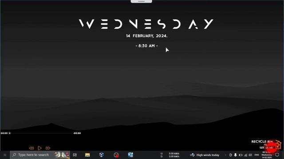The width and height of the screenshot is (284, 159).
Task: Click the Meet Now camera tray icon
Action: coord(230,155)
